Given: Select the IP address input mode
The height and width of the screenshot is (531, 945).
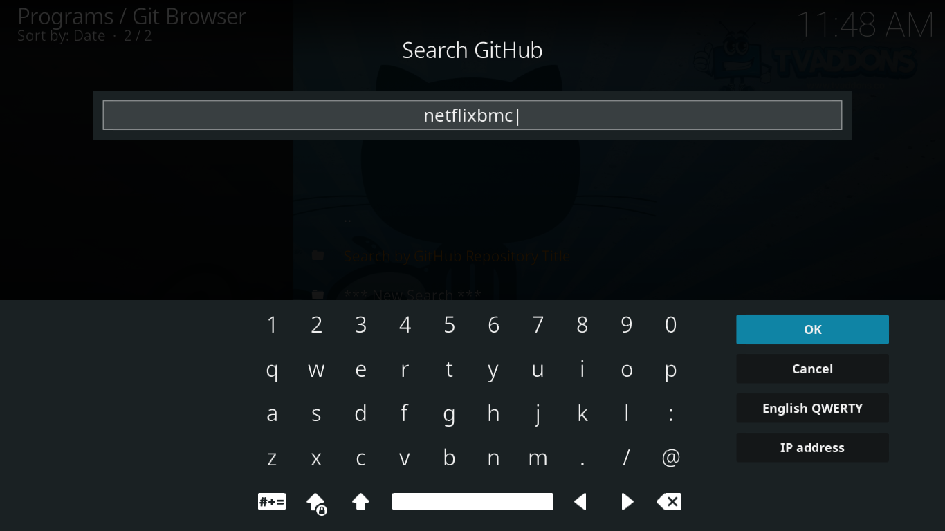Looking at the screenshot, I should 812,447.
